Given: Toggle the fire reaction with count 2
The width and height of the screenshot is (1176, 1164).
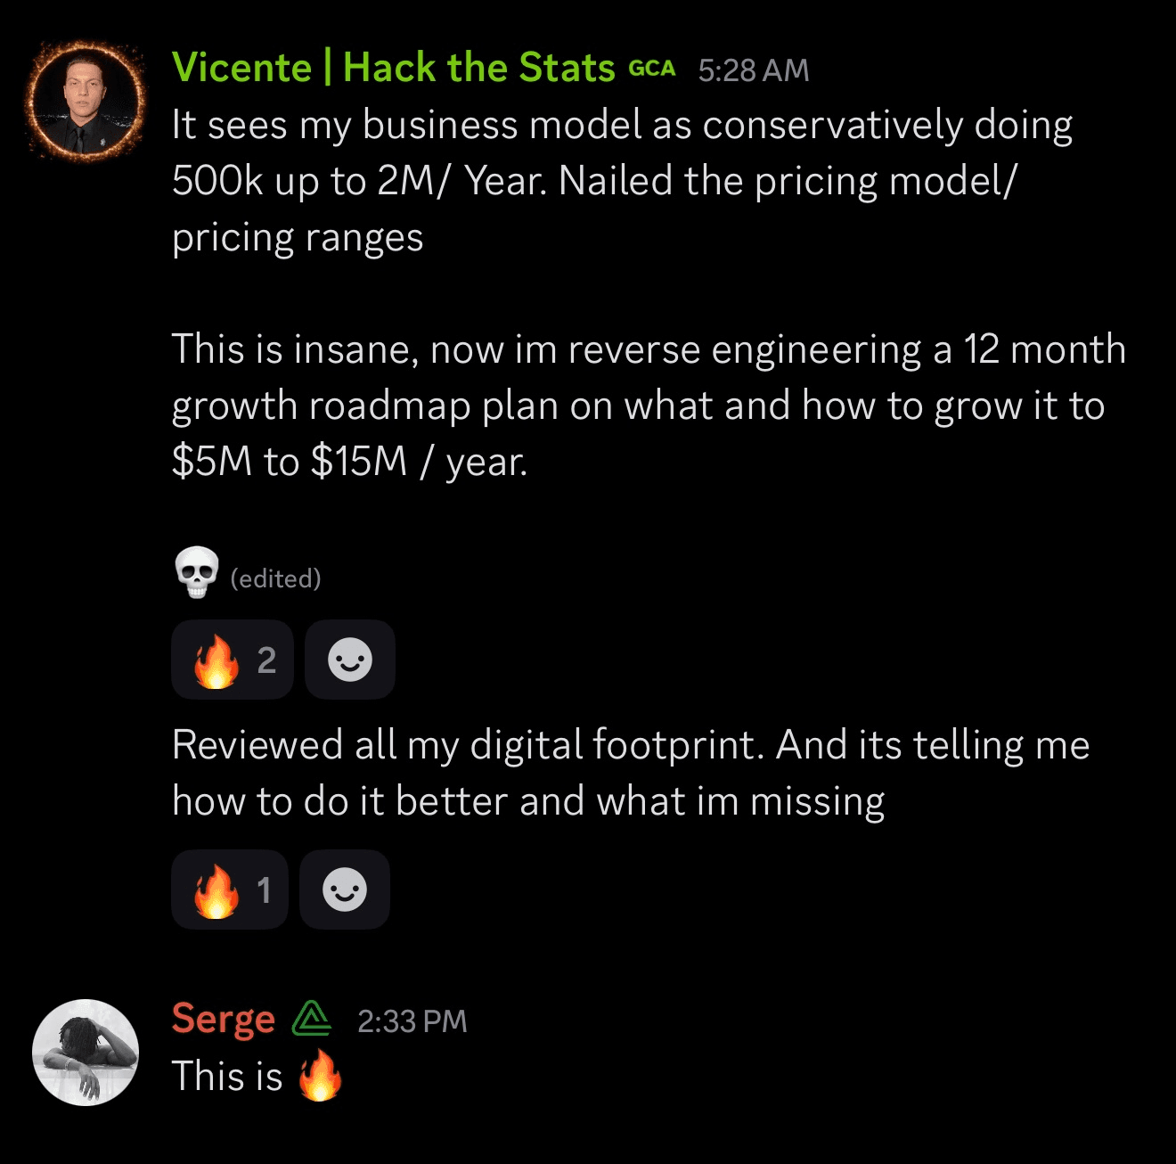Looking at the screenshot, I should coord(233,660).
